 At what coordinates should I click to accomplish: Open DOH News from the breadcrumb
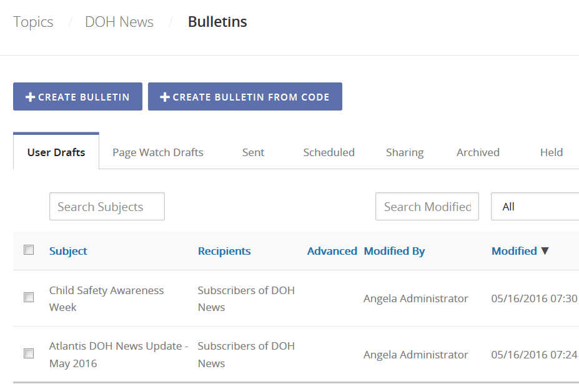point(119,22)
